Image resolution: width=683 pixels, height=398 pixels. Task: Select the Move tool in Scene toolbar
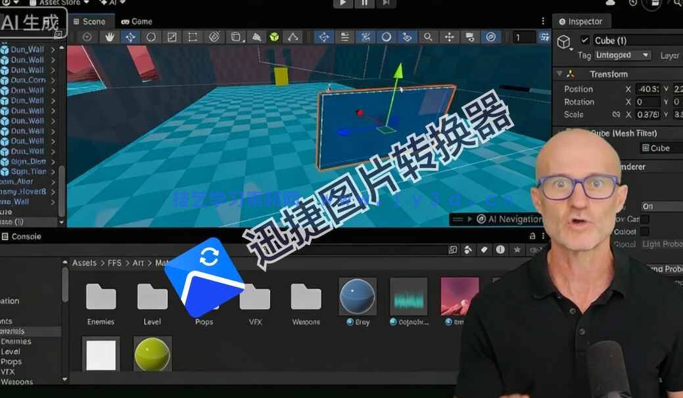pyautogui.click(x=130, y=37)
